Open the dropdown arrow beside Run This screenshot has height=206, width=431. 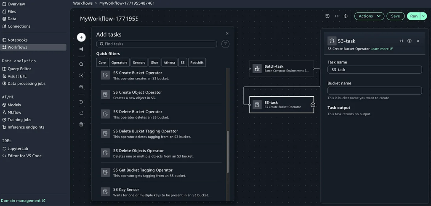coord(423,16)
